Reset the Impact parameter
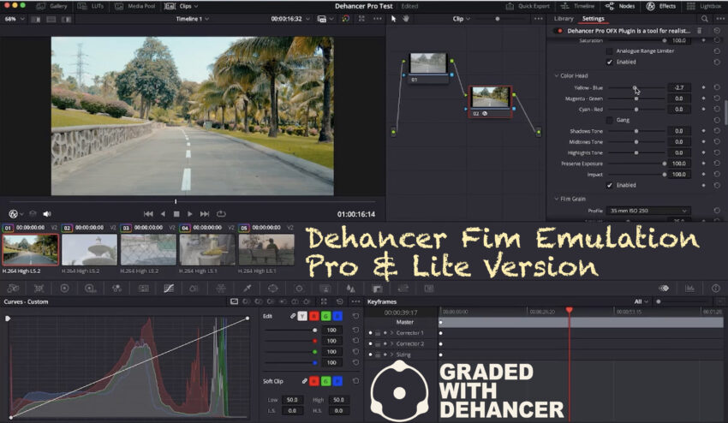This screenshot has width=728, height=423. [x=717, y=174]
